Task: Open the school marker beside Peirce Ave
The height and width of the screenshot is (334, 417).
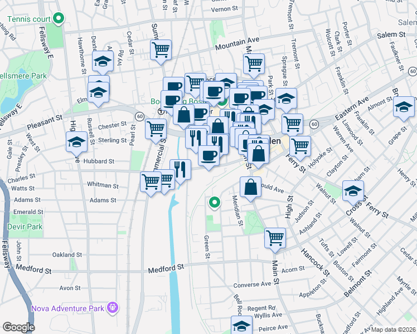Action: [241, 325]
